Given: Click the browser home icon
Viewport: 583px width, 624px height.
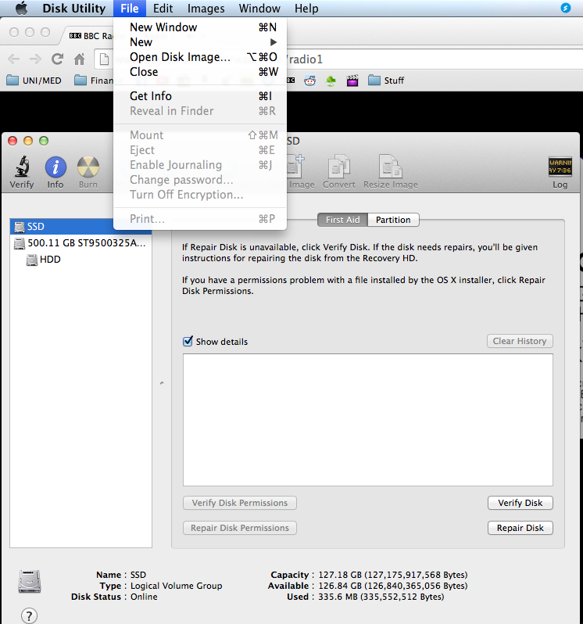Looking at the screenshot, I should (x=80, y=59).
